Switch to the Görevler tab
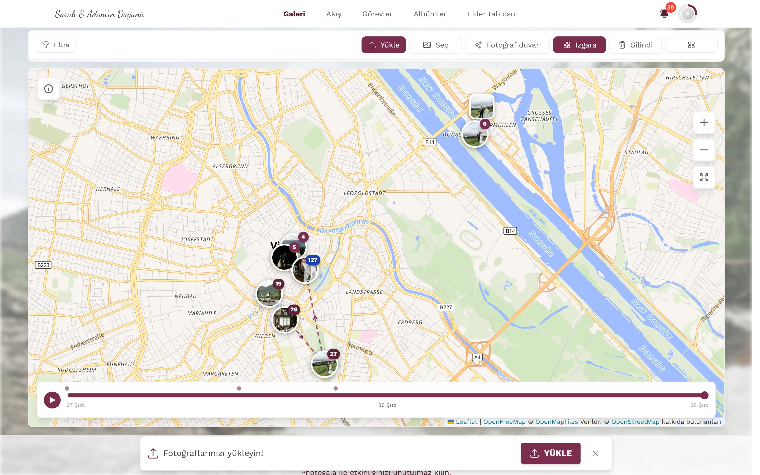 click(377, 14)
